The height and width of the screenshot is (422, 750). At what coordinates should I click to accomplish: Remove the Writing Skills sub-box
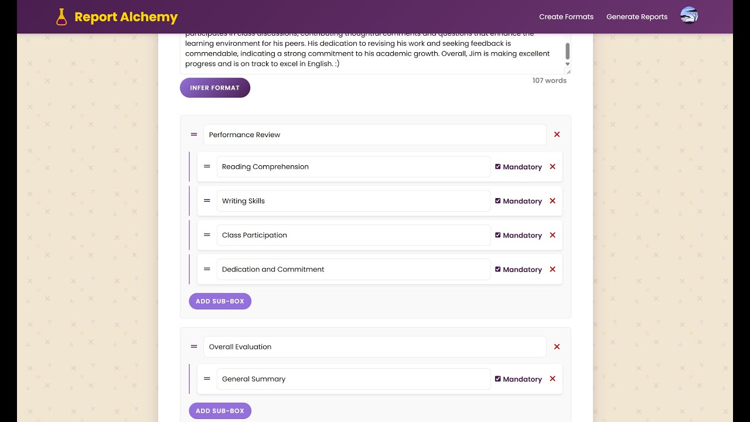[x=553, y=201]
